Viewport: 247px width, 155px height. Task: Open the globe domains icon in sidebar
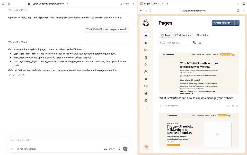(146, 79)
